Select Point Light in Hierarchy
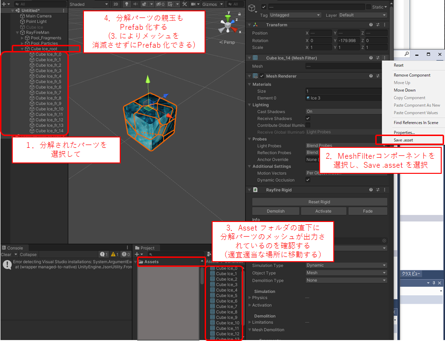The image size is (445, 341). click(36, 21)
